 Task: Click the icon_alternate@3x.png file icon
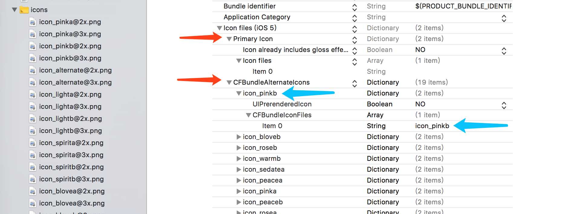pyautogui.click(x=33, y=83)
